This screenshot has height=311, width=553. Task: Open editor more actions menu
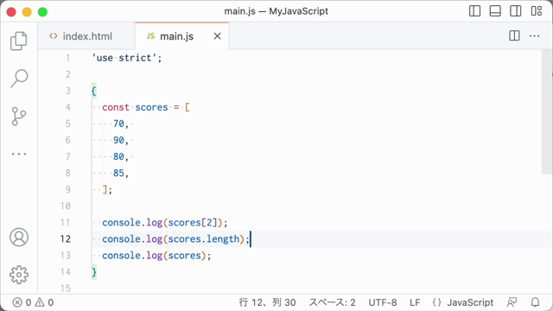(534, 36)
